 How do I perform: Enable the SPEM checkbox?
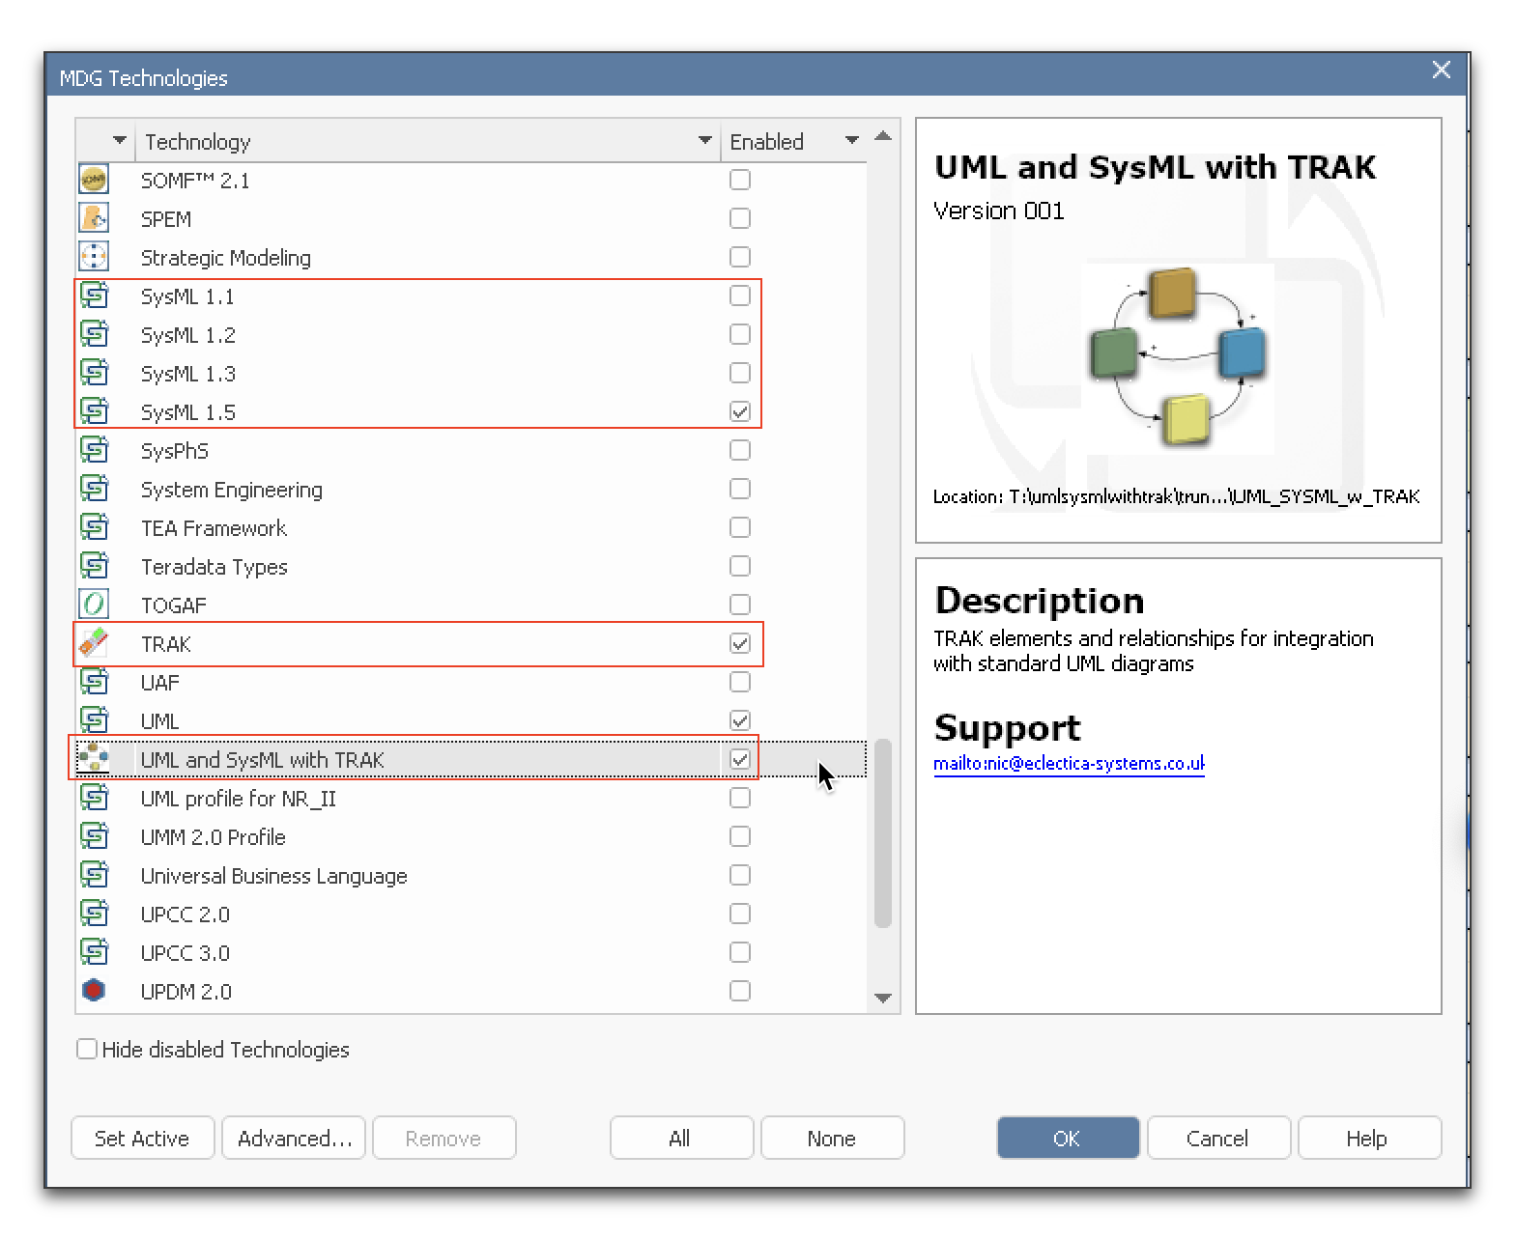pos(740,218)
